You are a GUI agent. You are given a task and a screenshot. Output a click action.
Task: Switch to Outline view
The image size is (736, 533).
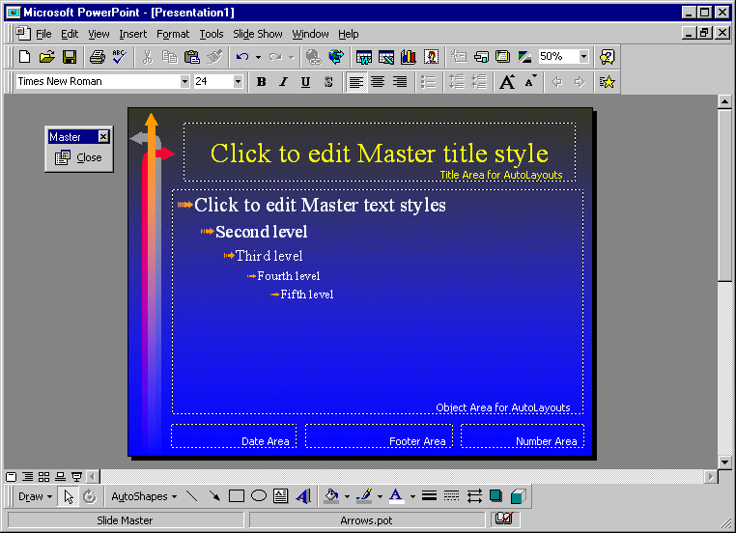click(x=28, y=477)
